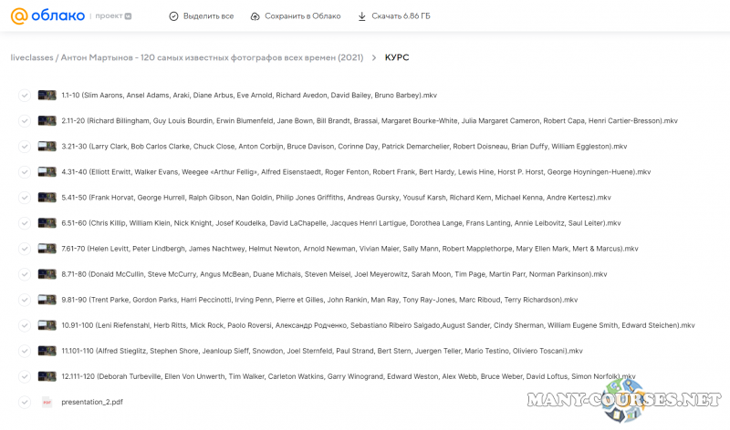Click the current КУРС breadcrumb item
Viewport: 730px width, 430px height.
click(x=397, y=57)
